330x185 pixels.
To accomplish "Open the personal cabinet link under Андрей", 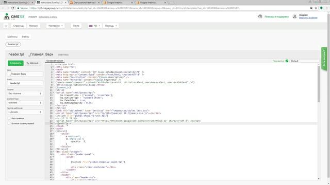I will coord(308,18).
